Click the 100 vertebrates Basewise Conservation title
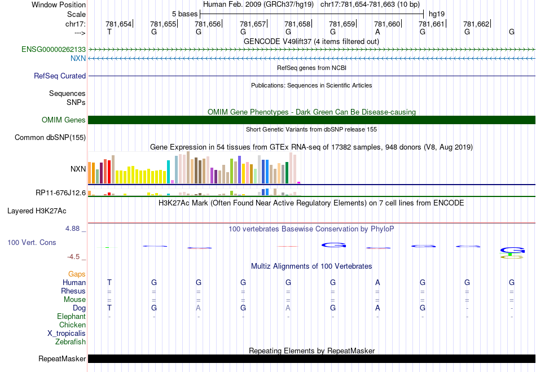The width and height of the screenshot is (536, 372). [311, 229]
